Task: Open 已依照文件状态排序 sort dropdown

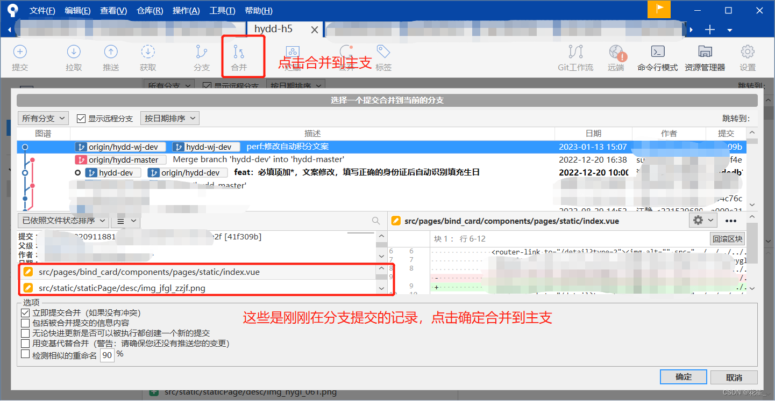Action: pyautogui.click(x=63, y=221)
